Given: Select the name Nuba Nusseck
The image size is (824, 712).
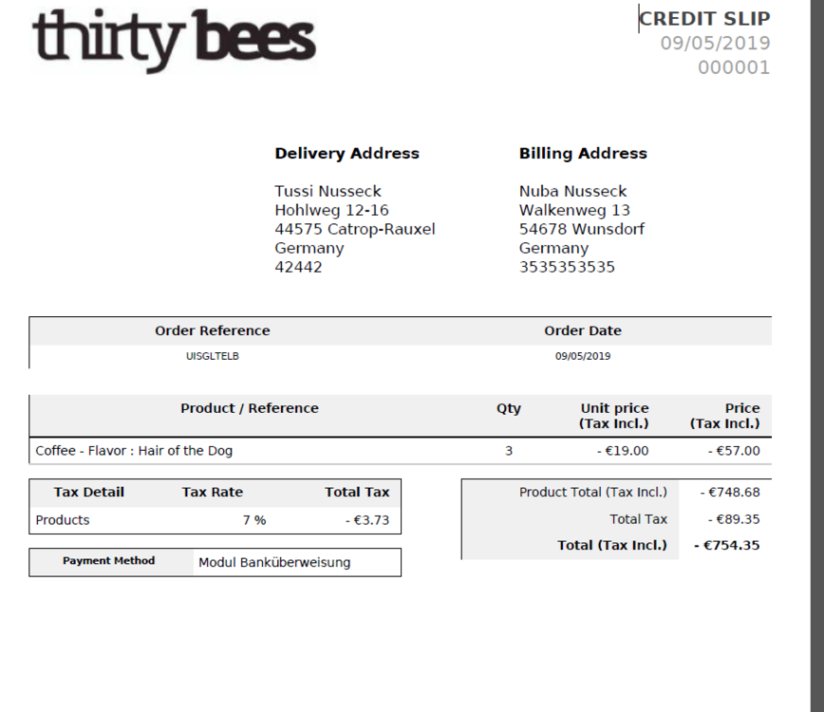Looking at the screenshot, I should pyautogui.click(x=572, y=191).
